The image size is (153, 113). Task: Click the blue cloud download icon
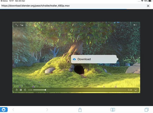coord(74,59)
